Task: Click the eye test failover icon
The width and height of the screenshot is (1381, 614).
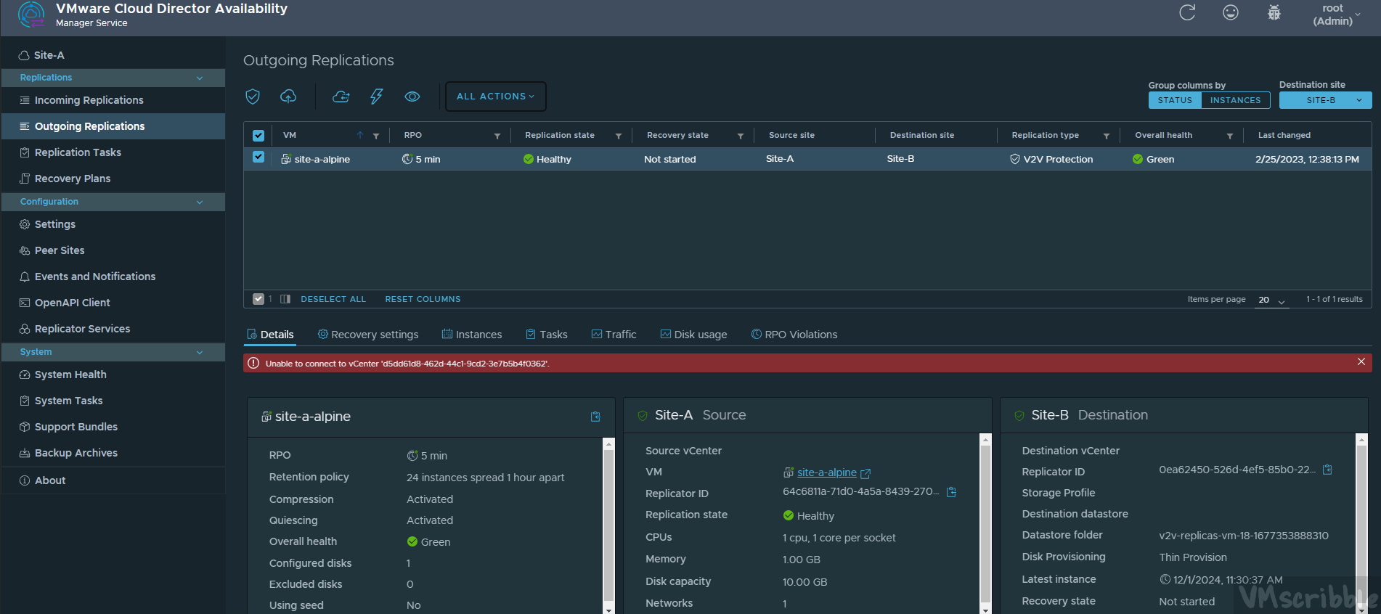Action: pyautogui.click(x=412, y=97)
